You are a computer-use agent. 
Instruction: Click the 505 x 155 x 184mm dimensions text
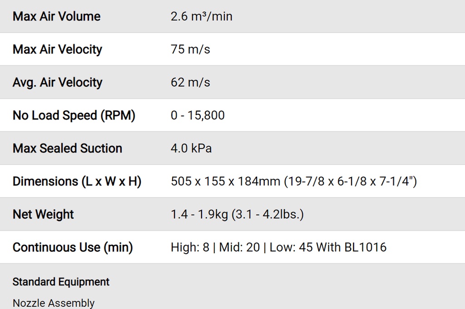225,182
